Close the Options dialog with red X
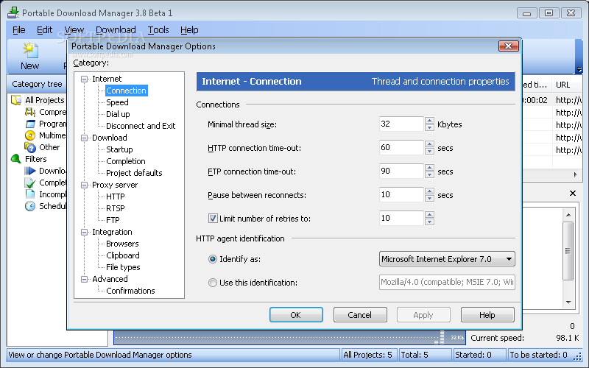The width and height of the screenshot is (589, 368). click(x=509, y=46)
